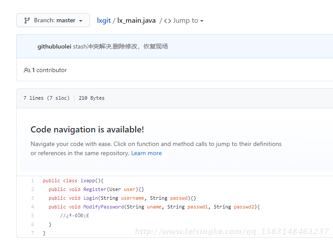
Task: Follow the Learn more link
Action: click(147, 153)
